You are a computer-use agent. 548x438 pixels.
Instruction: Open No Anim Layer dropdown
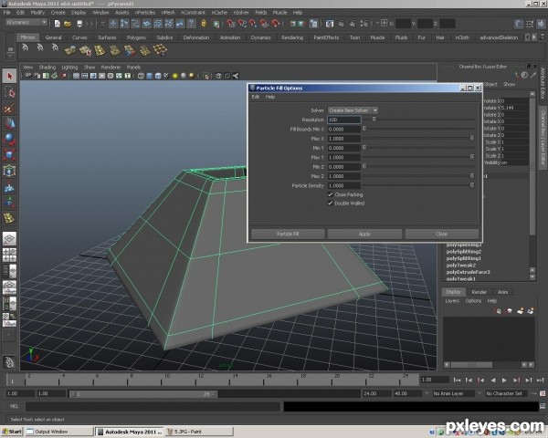[x=453, y=393]
